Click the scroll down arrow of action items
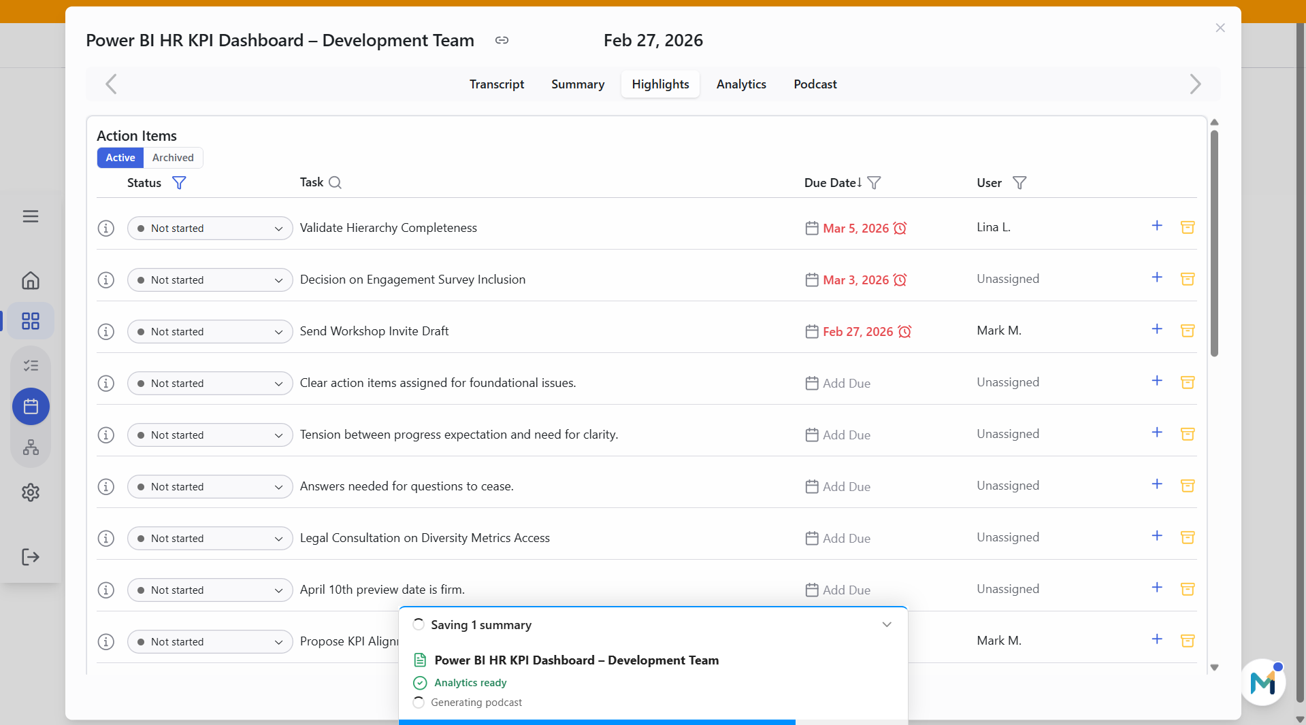This screenshot has width=1306, height=725. (1214, 668)
